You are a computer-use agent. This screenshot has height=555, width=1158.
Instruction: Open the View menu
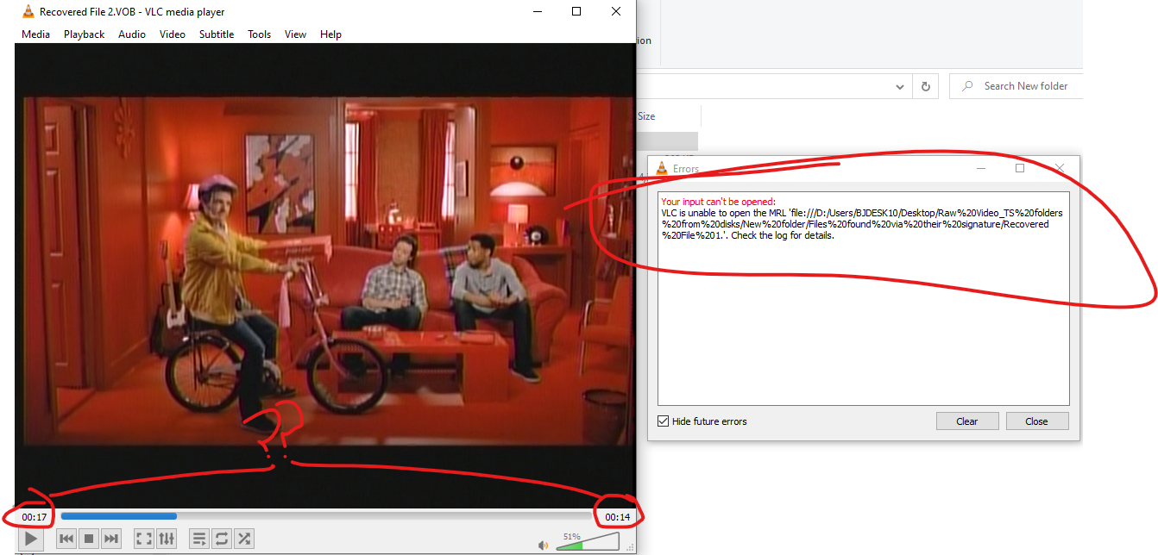[x=296, y=34]
